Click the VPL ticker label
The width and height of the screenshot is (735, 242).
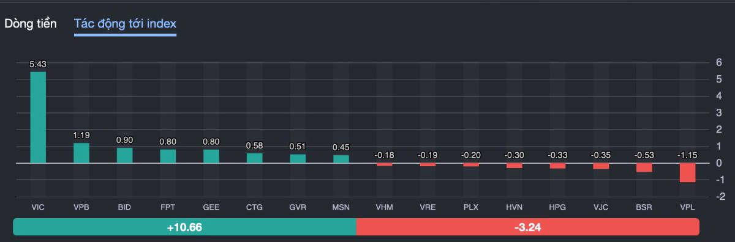point(687,208)
